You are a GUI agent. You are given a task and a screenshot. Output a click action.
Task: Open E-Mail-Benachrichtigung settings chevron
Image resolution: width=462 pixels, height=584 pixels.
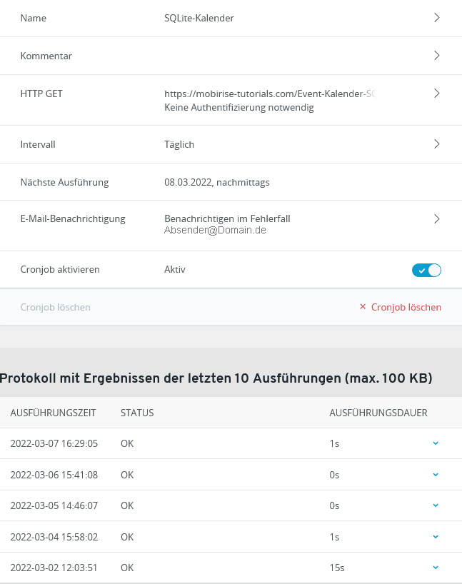(x=436, y=219)
